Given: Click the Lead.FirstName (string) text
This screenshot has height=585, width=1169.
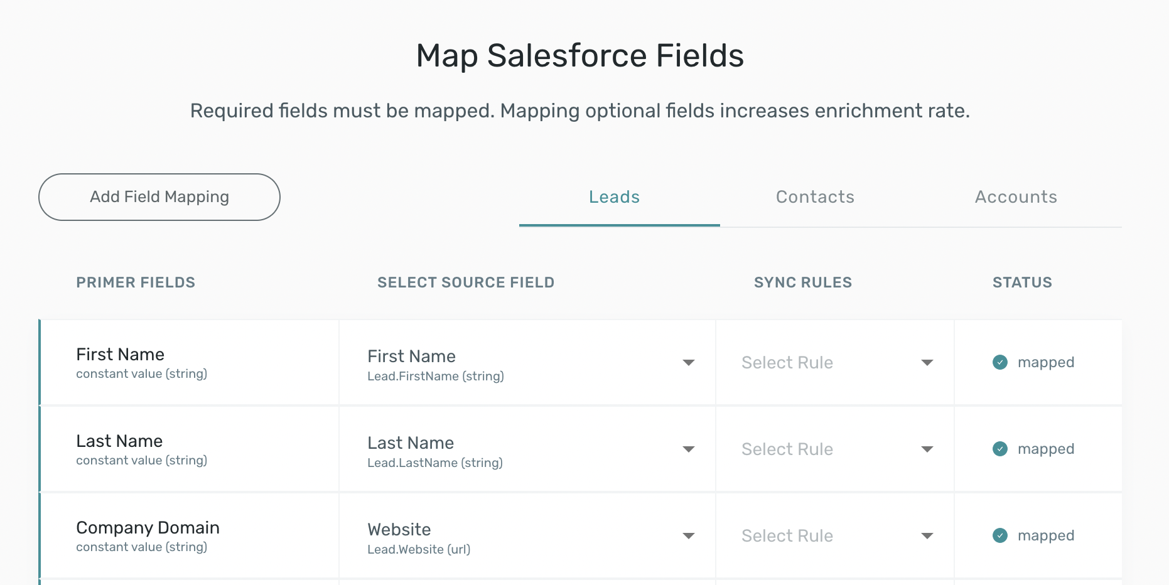Looking at the screenshot, I should [x=436, y=377].
